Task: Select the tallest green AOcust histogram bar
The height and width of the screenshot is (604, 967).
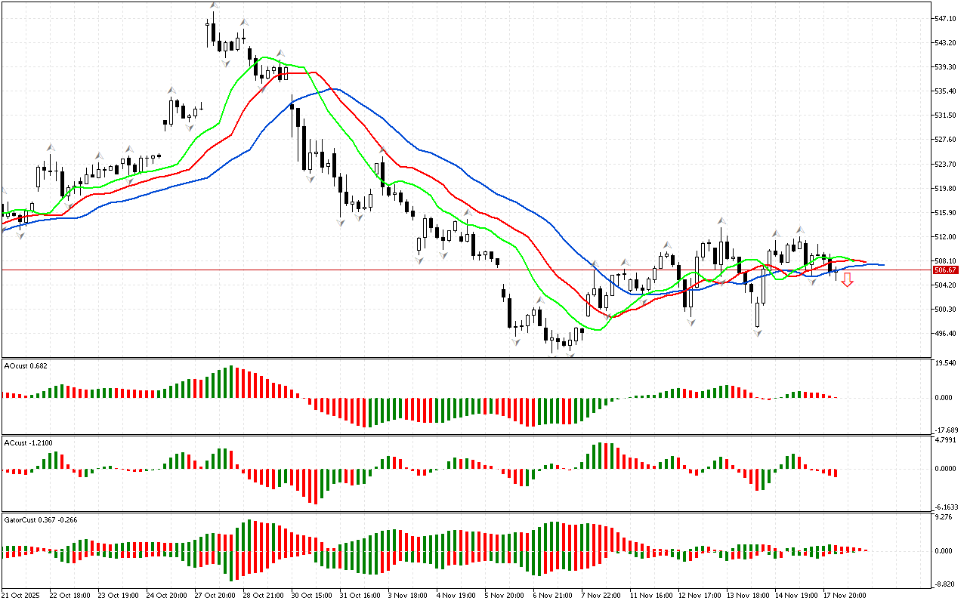Action: point(231,382)
